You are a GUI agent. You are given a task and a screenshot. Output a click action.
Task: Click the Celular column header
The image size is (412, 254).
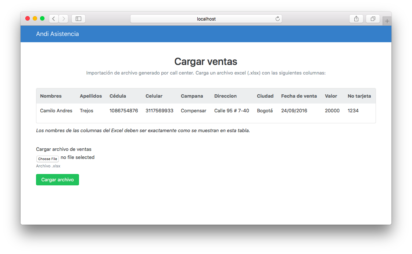click(154, 96)
